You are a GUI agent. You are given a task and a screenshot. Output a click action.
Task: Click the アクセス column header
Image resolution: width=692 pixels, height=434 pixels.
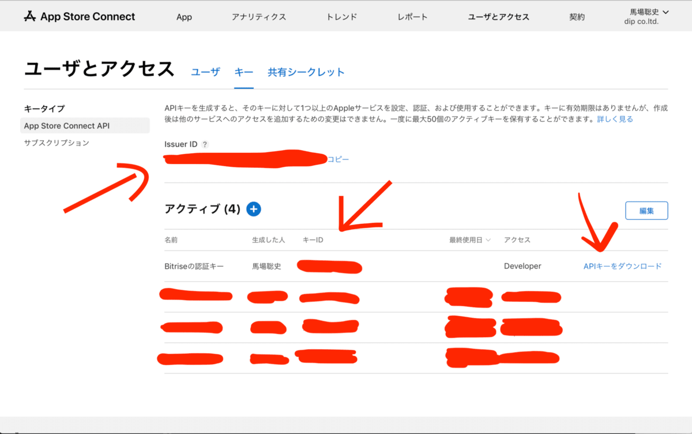[x=517, y=240]
